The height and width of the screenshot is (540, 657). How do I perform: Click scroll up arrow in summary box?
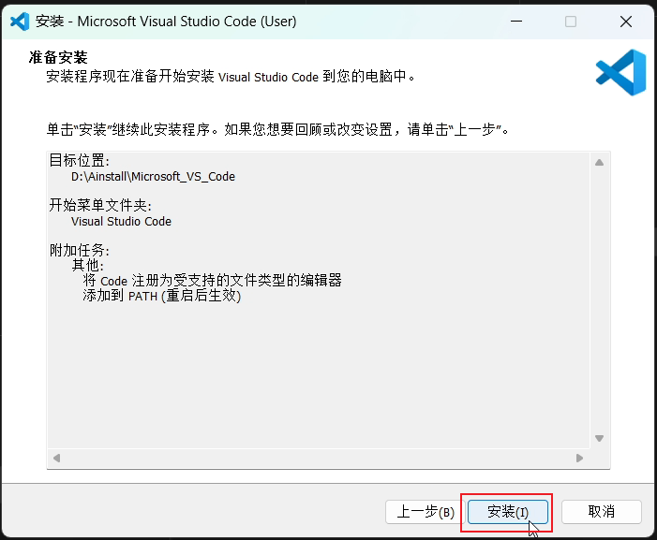(599, 162)
